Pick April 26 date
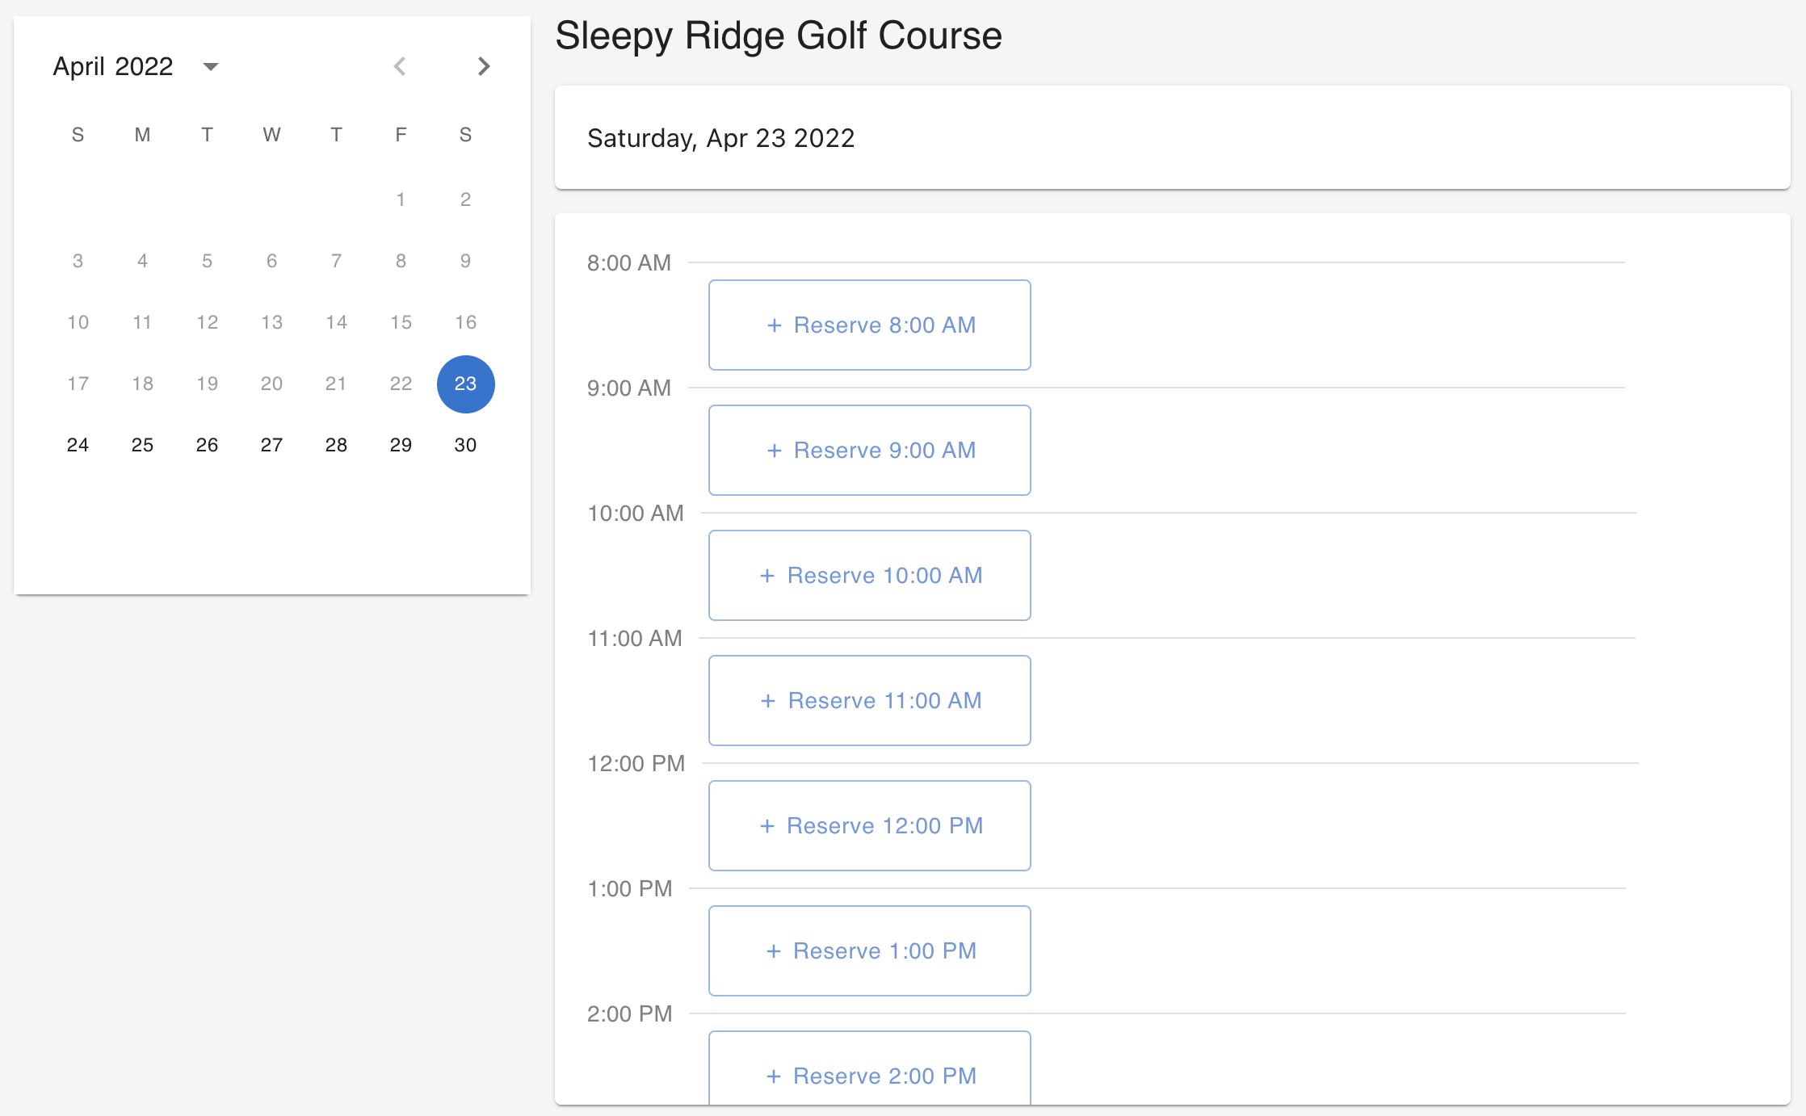The height and width of the screenshot is (1116, 1806). [207, 445]
